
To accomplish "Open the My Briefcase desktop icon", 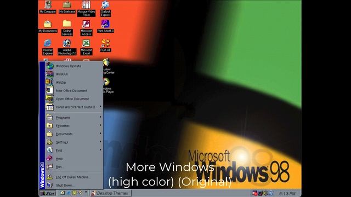I will [67, 7].
